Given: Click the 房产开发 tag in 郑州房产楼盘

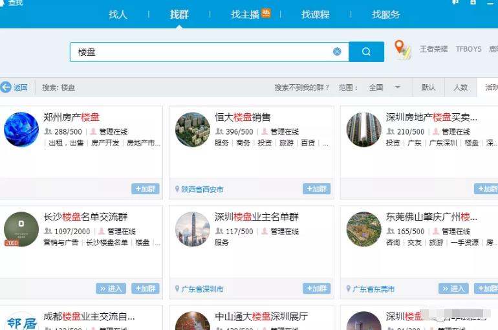Looking at the screenshot, I should [x=105, y=143].
